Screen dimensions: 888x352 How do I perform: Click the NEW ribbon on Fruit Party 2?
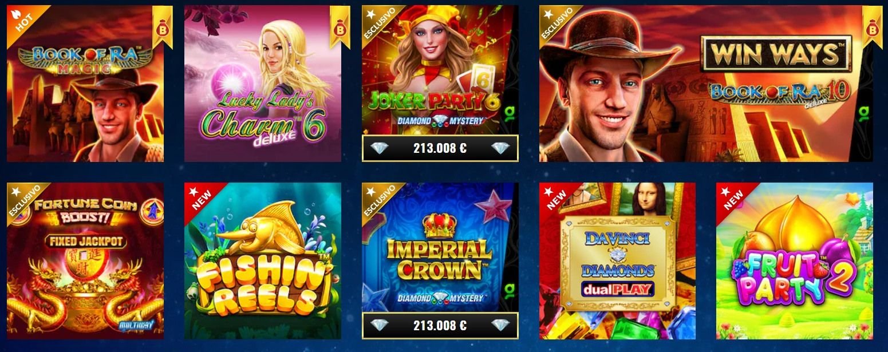click(731, 198)
